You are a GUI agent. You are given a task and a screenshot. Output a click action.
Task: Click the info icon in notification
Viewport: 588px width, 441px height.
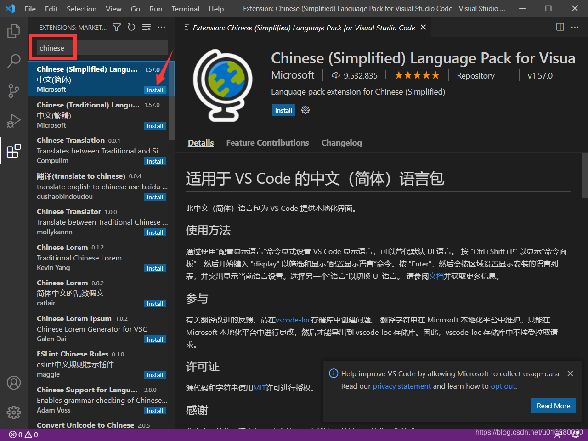pos(334,373)
